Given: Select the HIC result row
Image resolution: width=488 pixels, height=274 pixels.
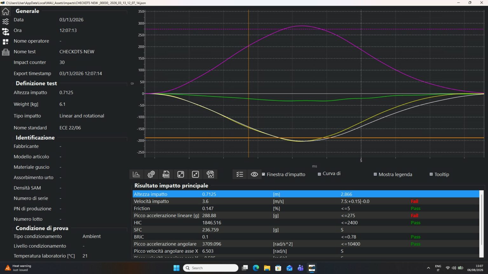Looking at the screenshot, I should 306,223.
